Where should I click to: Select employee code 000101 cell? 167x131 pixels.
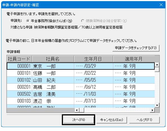coord(19,73)
